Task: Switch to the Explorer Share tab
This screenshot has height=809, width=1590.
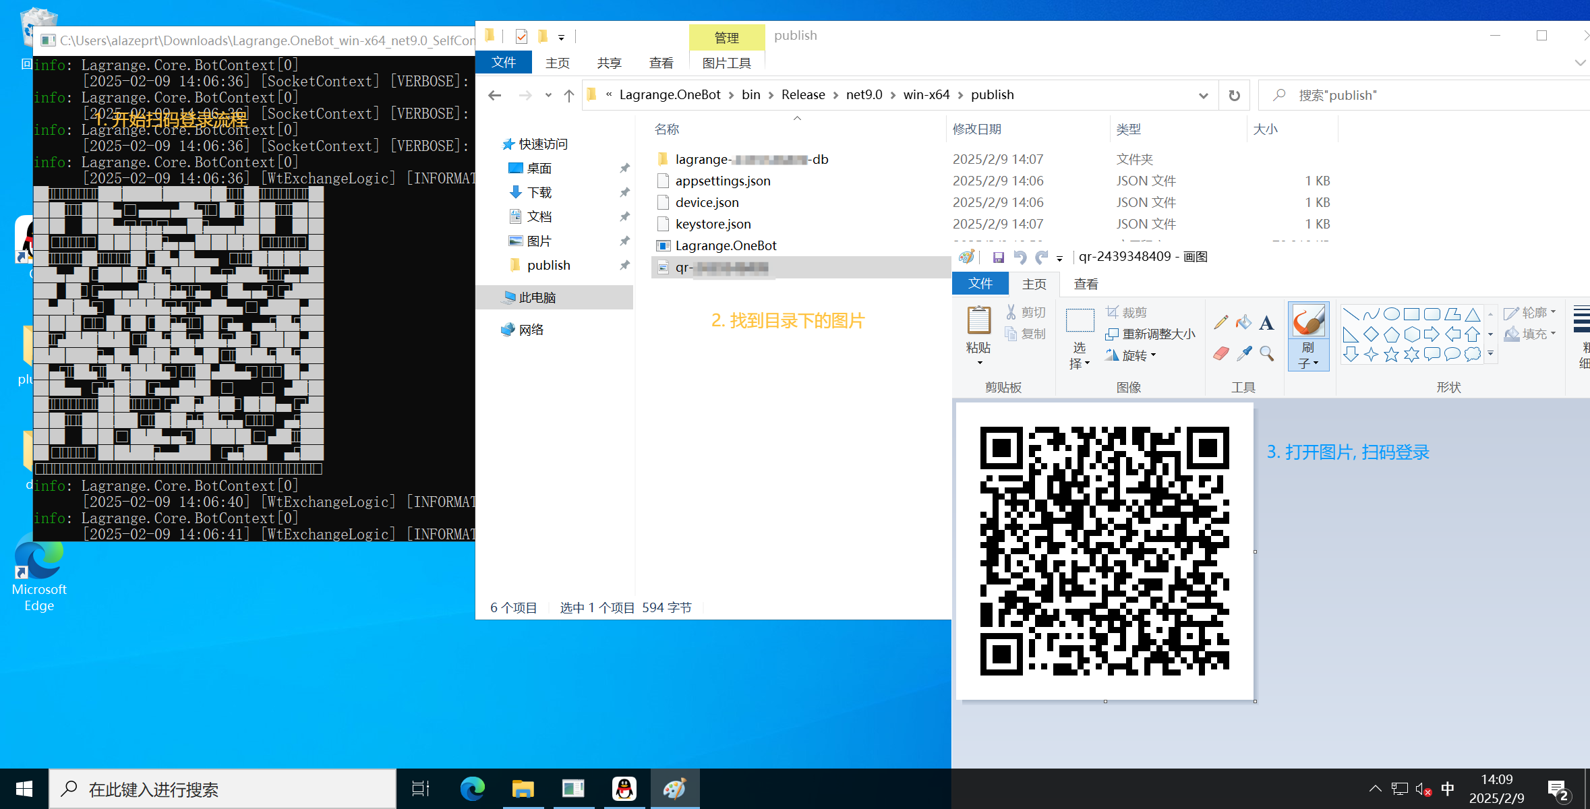Action: [609, 63]
